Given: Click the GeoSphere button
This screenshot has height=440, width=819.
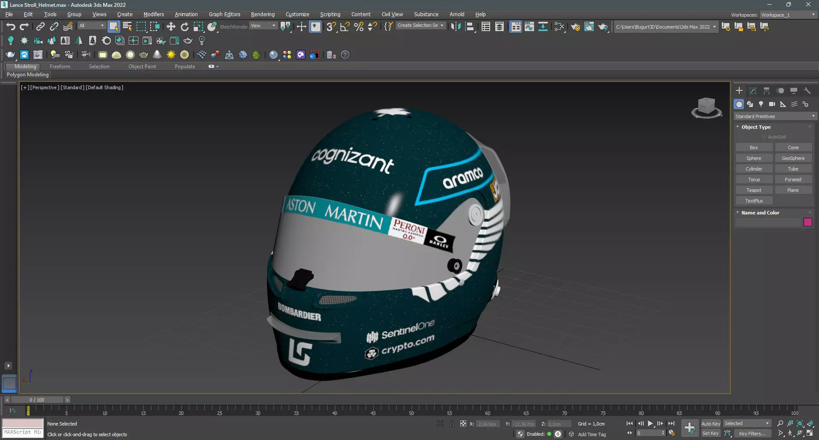Looking at the screenshot, I should [x=793, y=158].
